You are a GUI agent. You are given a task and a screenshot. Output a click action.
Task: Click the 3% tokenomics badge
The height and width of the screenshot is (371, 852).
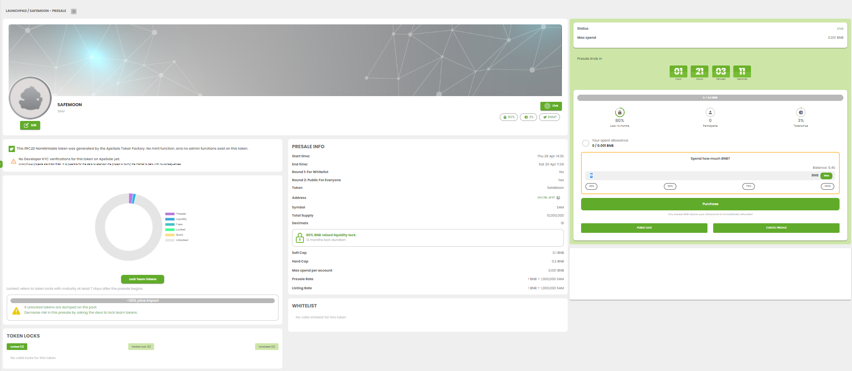(528, 117)
